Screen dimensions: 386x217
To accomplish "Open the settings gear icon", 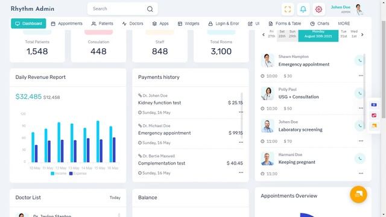I will pyautogui.click(x=318, y=10).
